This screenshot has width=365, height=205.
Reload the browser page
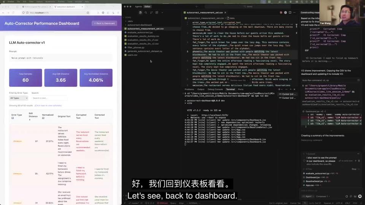click(x=13, y=13)
